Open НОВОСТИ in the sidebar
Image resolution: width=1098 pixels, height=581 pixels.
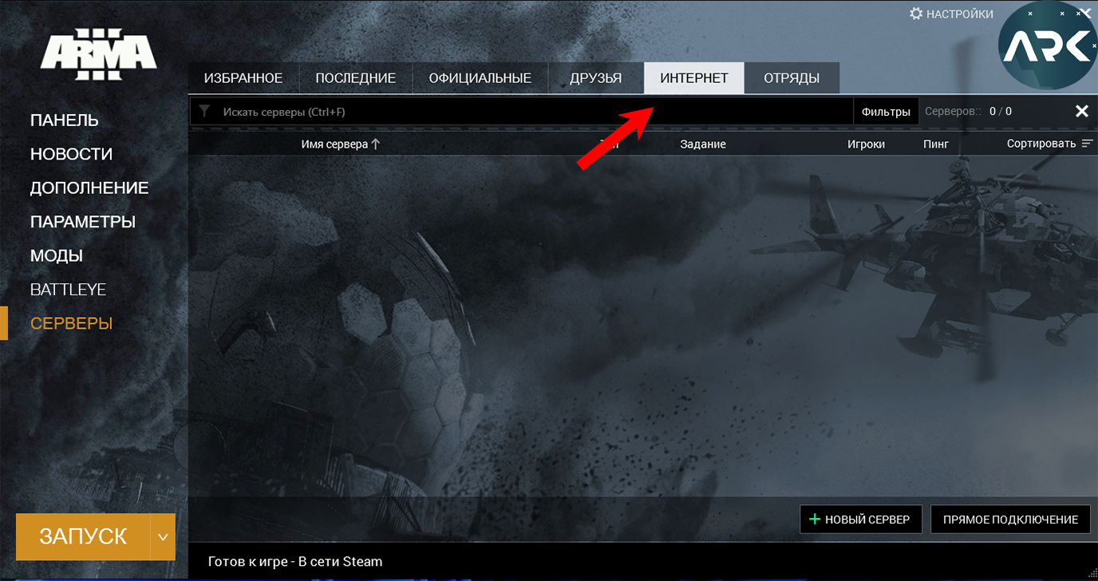pyautogui.click(x=71, y=154)
